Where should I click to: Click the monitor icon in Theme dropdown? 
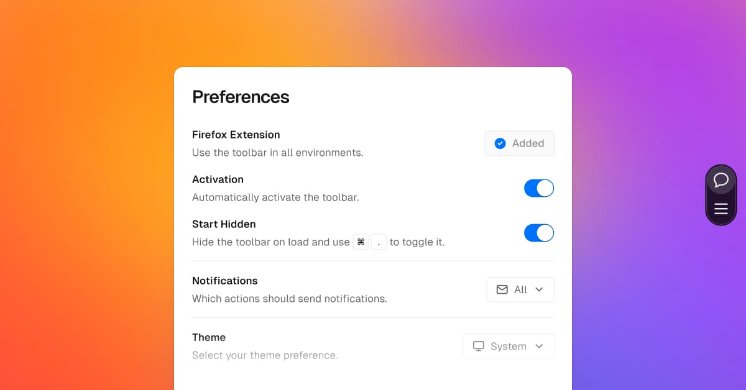pos(478,346)
